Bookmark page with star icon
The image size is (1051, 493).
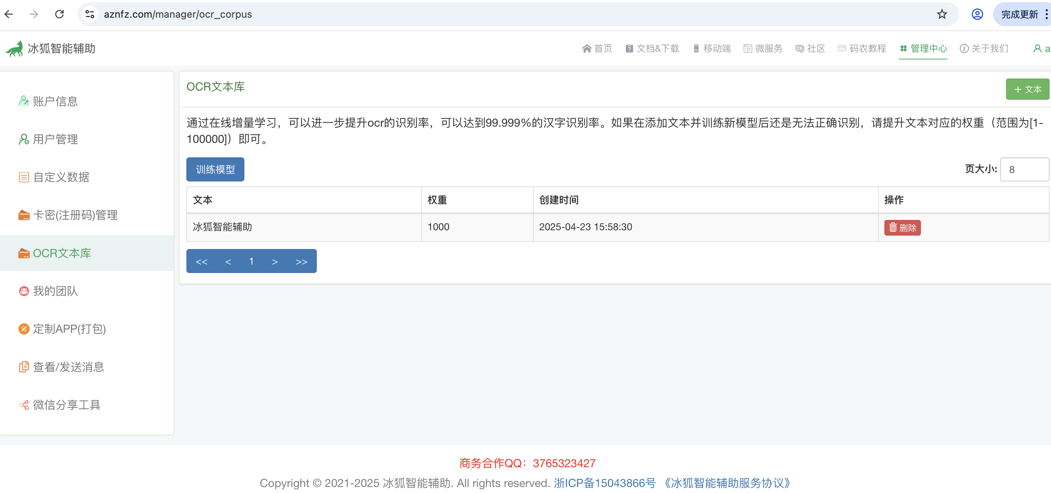click(x=942, y=14)
